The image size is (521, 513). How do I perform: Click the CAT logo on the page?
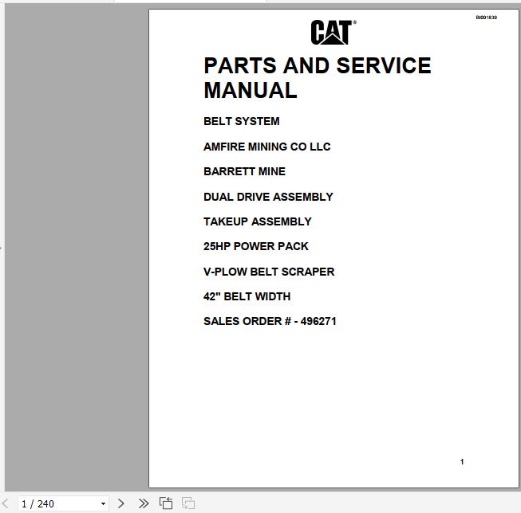(x=334, y=32)
